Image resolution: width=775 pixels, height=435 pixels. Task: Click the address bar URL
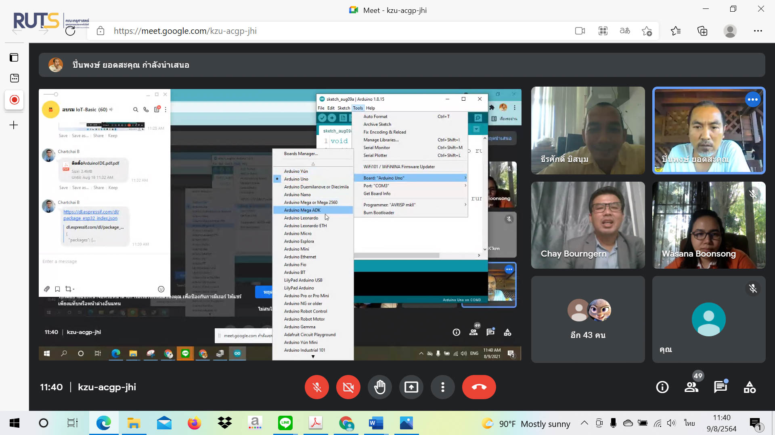[x=185, y=31]
